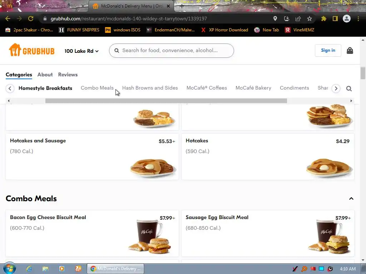Image resolution: width=366 pixels, height=274 pixels.
Task: Click the install app icon in address bar
Action: [x=287, y=19]
